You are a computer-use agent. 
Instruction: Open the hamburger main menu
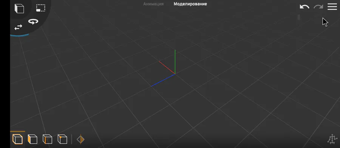tap(332, 7)
